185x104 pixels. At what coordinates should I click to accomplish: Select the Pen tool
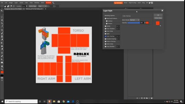2,56
